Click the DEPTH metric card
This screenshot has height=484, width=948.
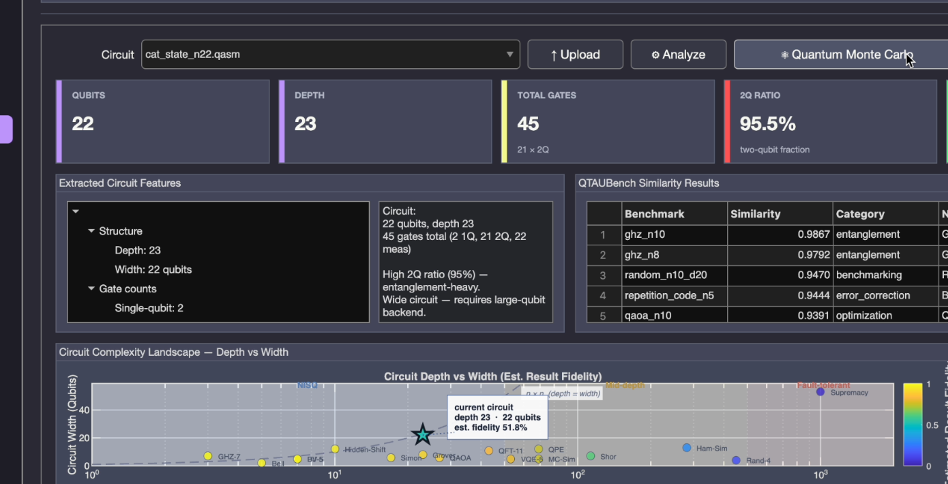click(385, 121)
